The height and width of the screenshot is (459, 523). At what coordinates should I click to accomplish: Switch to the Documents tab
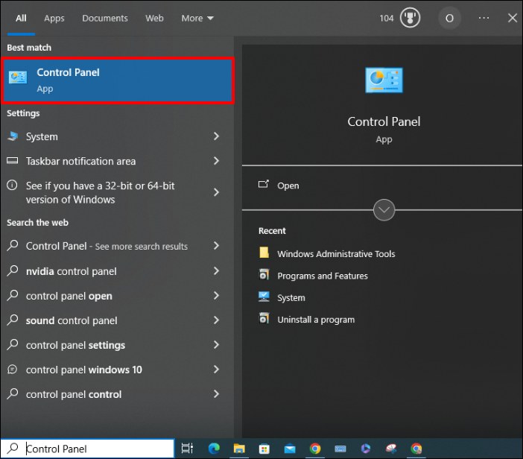(104, 18)
